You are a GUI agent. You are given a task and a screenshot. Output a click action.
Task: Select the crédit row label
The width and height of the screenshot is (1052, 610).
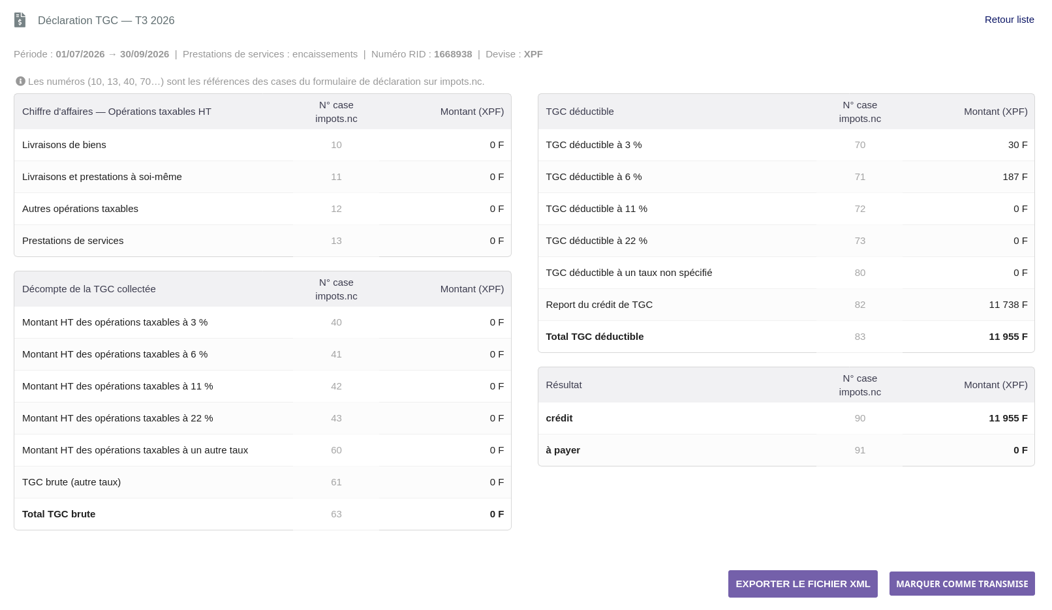559,418
